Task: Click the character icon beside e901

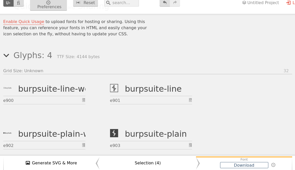Action: click(x=190, y=100)
